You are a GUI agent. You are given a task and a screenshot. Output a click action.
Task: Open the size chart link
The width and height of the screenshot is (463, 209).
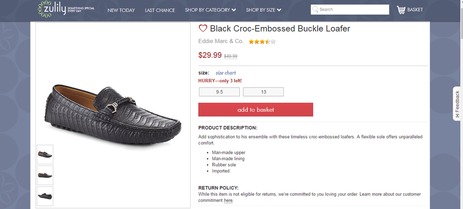coord(226,73)
